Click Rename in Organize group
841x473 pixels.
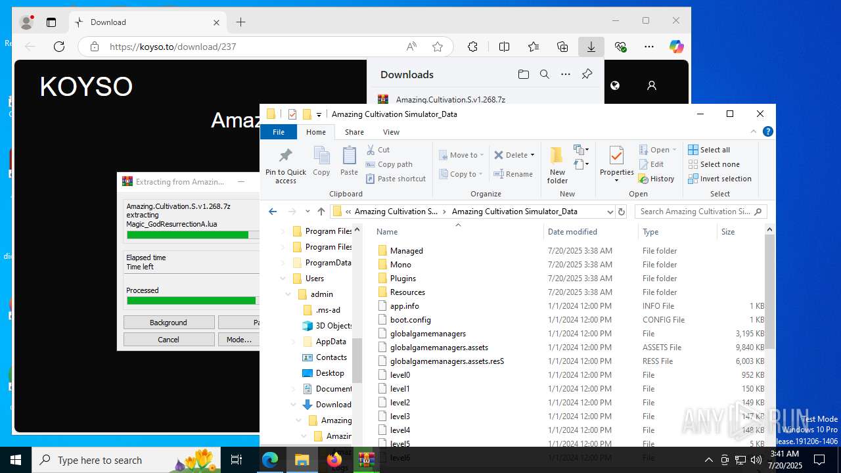(x=514, y=174)
